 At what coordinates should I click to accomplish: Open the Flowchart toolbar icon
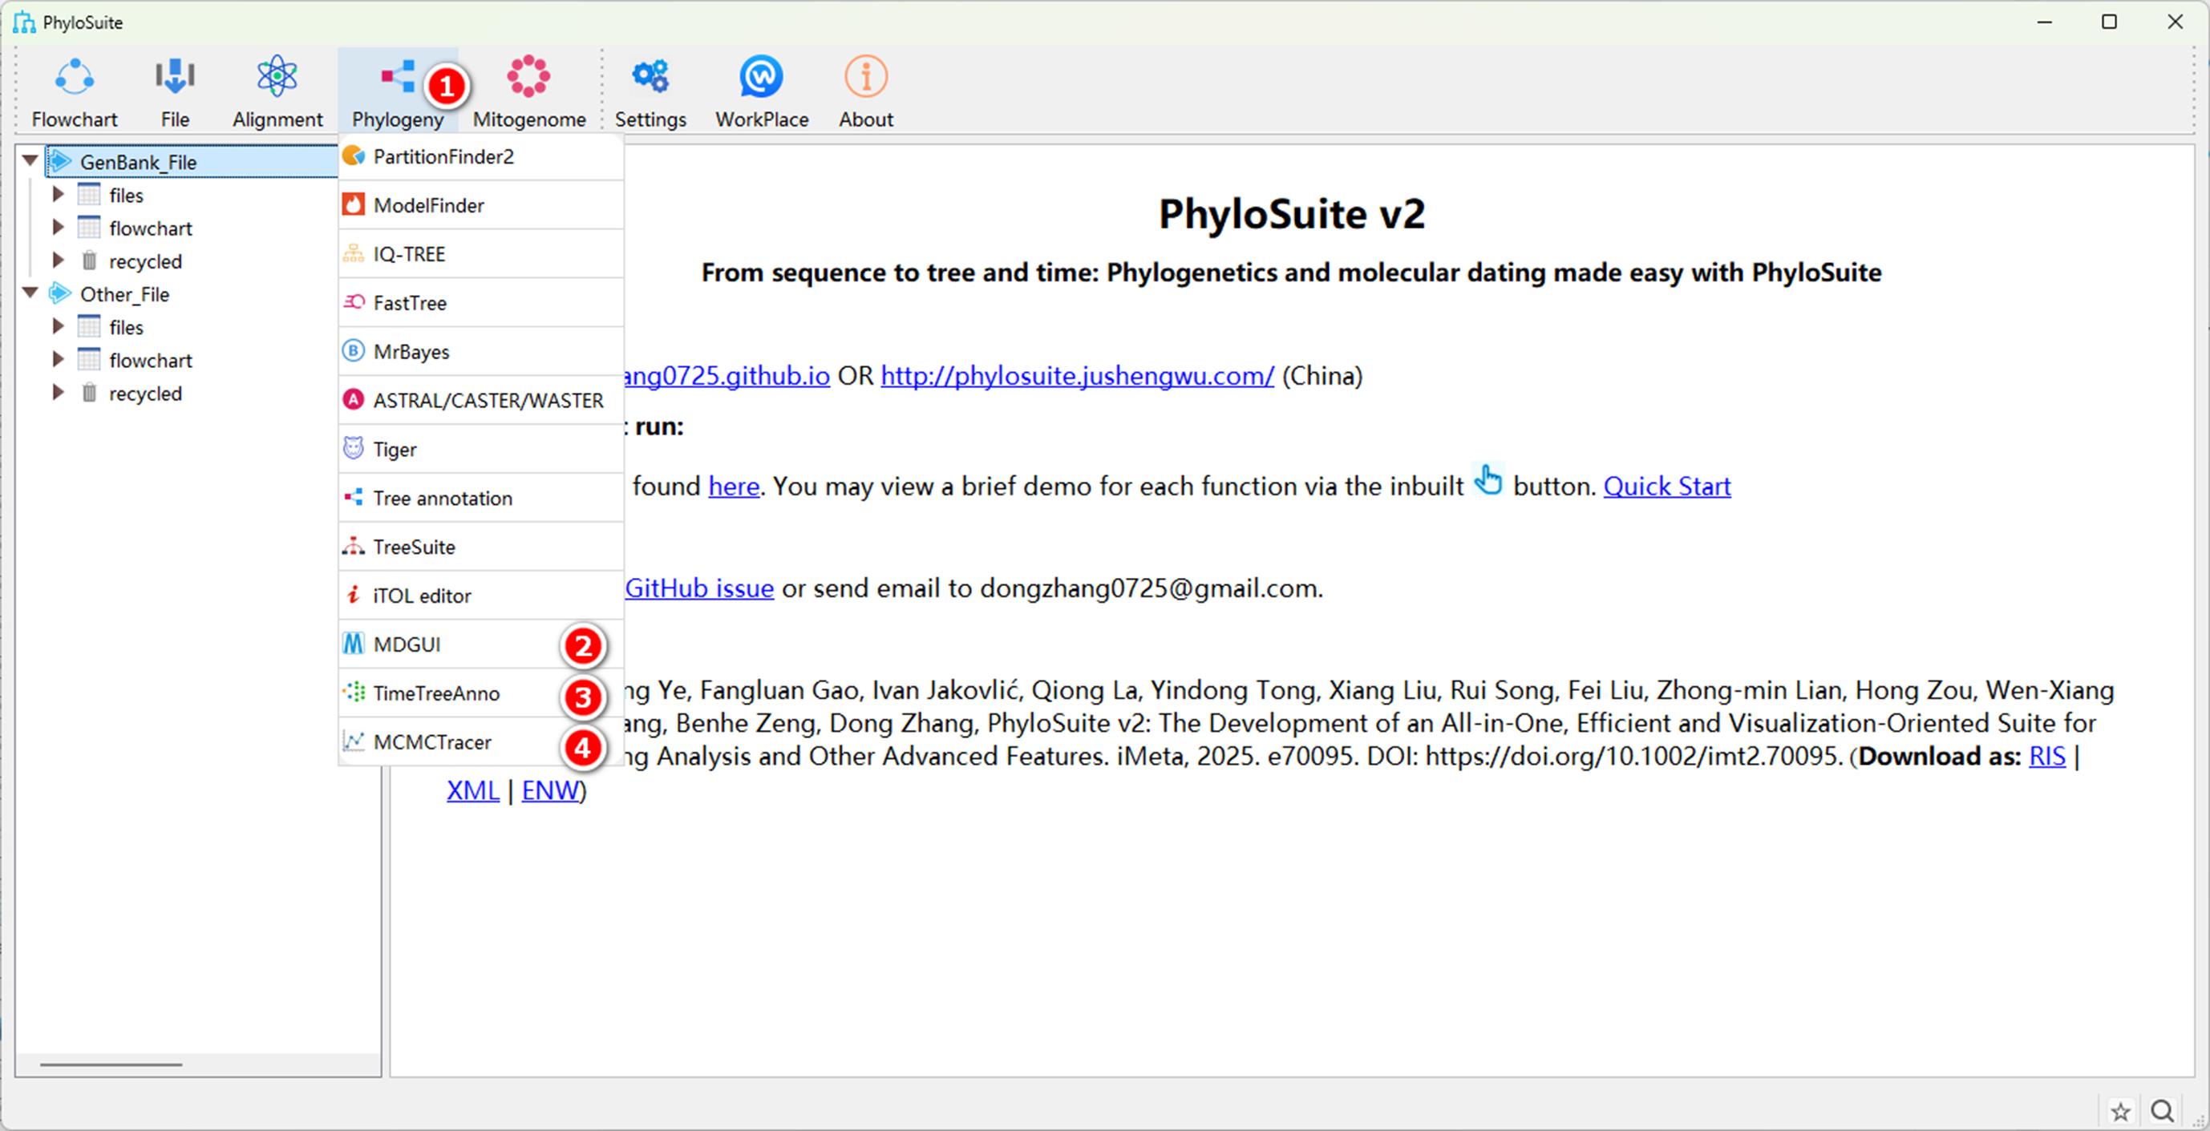coord(75,76)
